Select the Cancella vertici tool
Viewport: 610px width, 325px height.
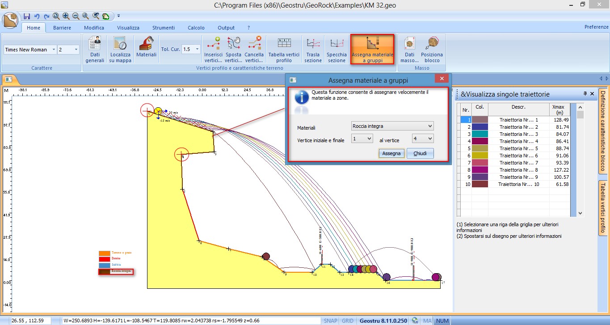click(x=254, y=50)
